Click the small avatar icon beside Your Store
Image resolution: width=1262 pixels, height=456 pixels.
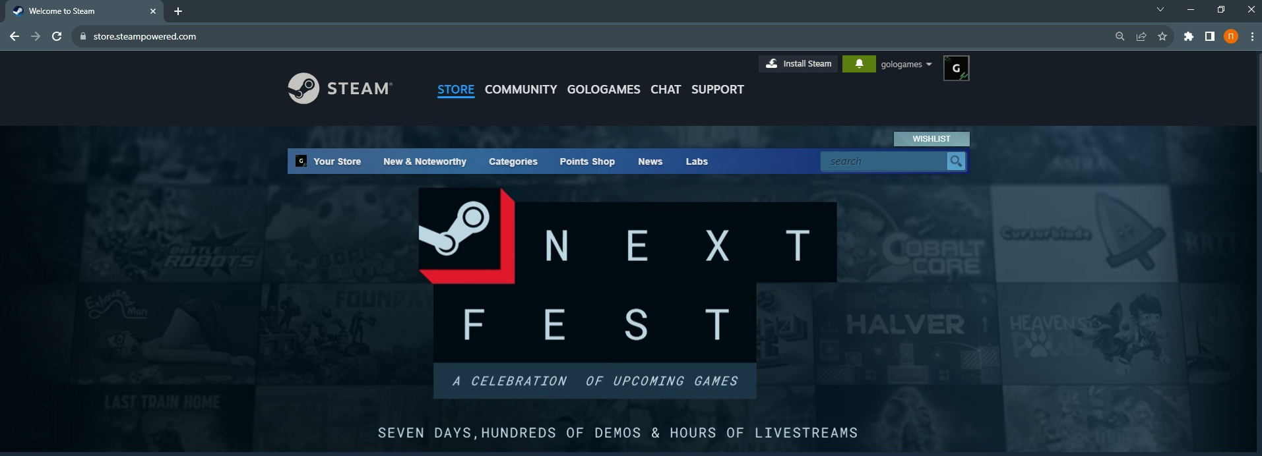(x=301, y=161)
